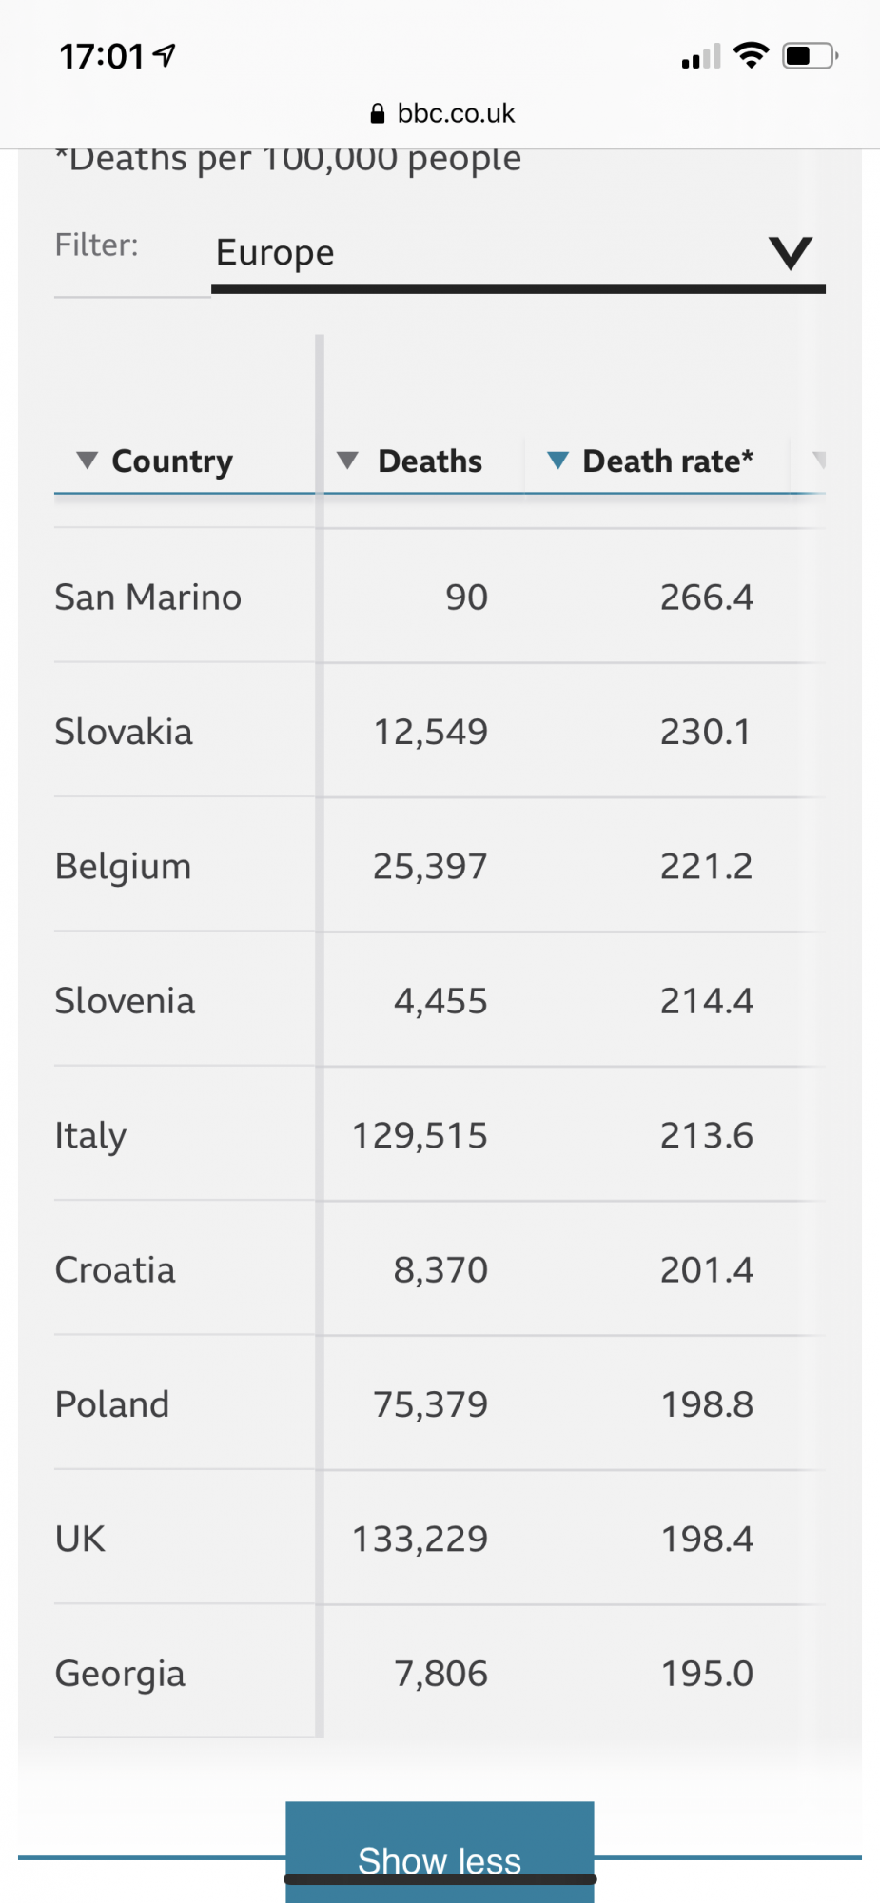Tap the Wi-Fi status icon
Screen dimensions: 880x1903
[x=752, y=55]
